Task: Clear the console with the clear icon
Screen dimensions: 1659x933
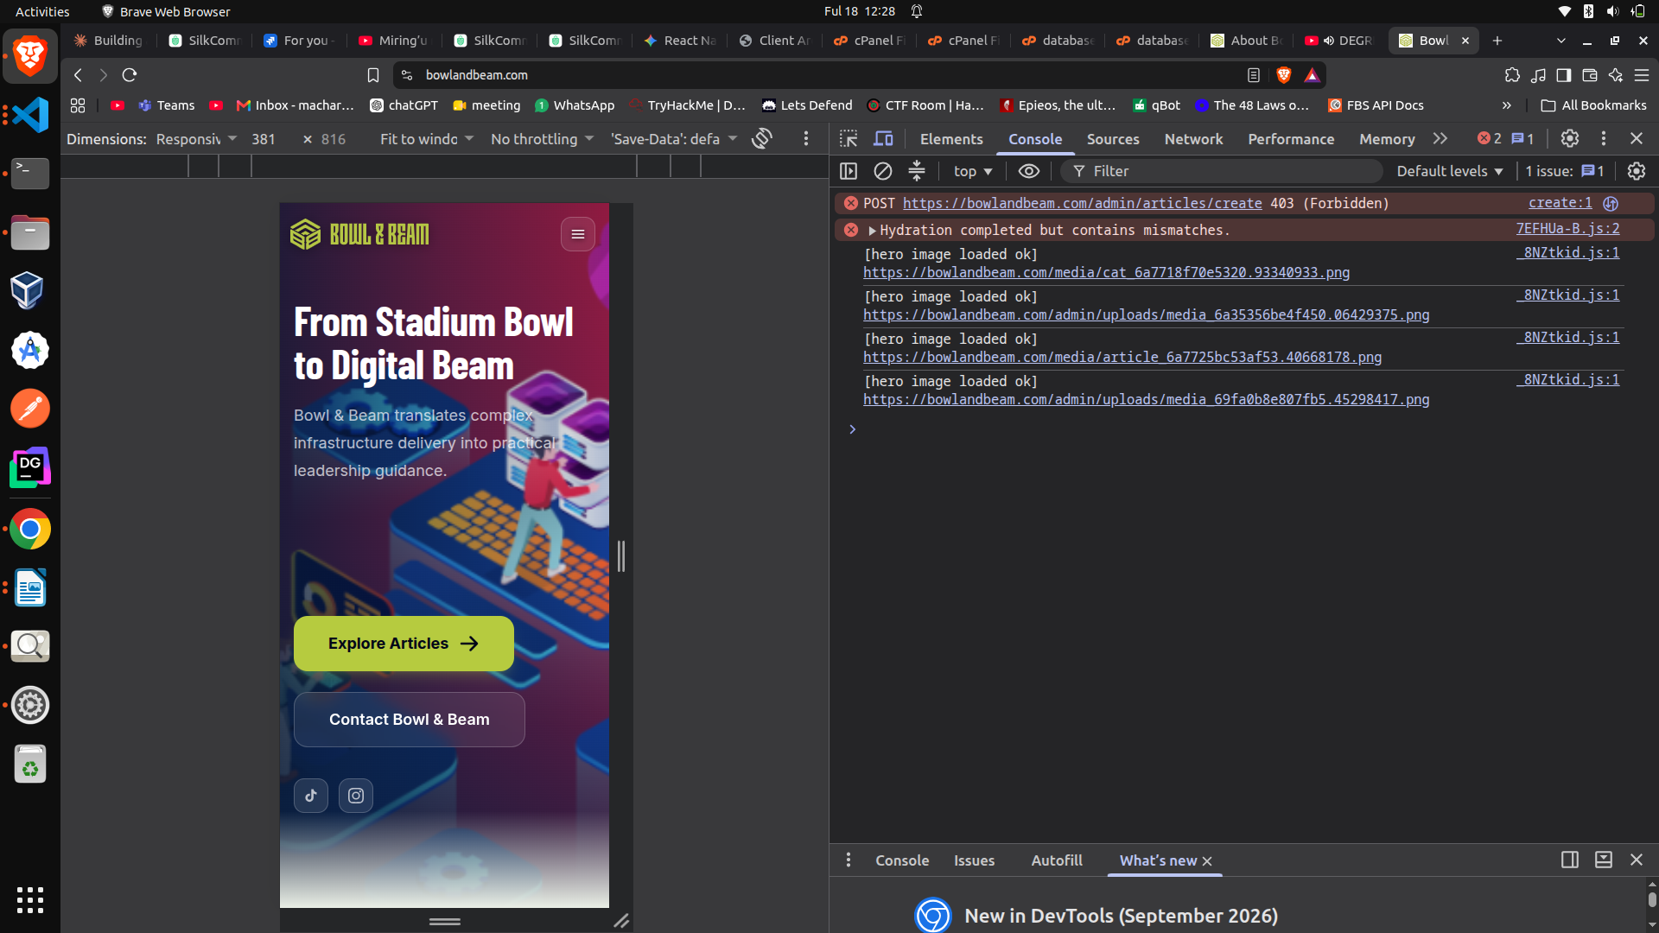Action: tap(882, 171)
